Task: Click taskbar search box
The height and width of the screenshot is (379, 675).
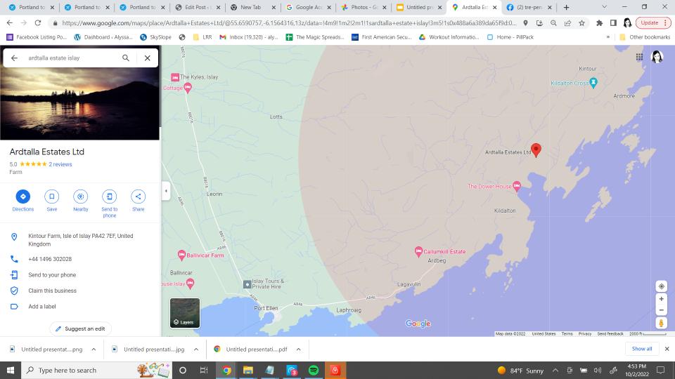Action: click(x=96, y=370)
